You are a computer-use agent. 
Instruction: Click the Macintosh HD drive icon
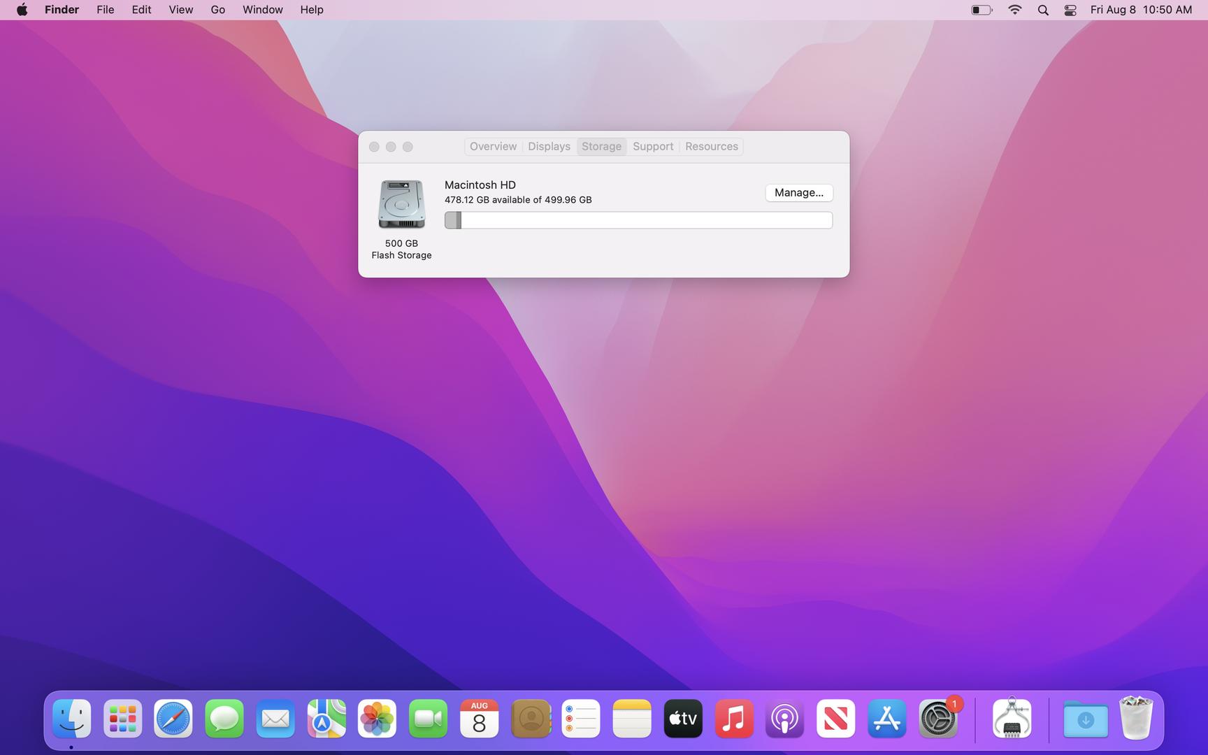click(x=401, y=204)
